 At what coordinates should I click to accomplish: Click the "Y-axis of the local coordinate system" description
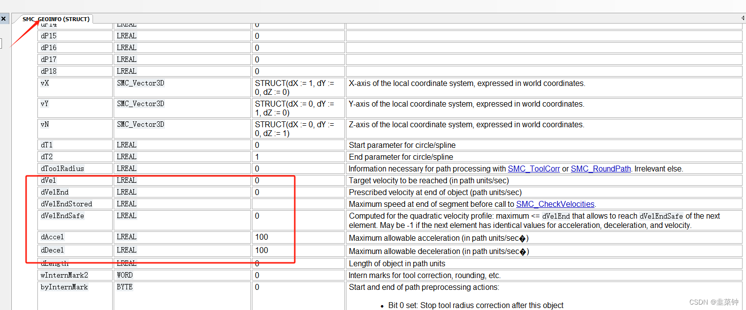pos(466,104)
